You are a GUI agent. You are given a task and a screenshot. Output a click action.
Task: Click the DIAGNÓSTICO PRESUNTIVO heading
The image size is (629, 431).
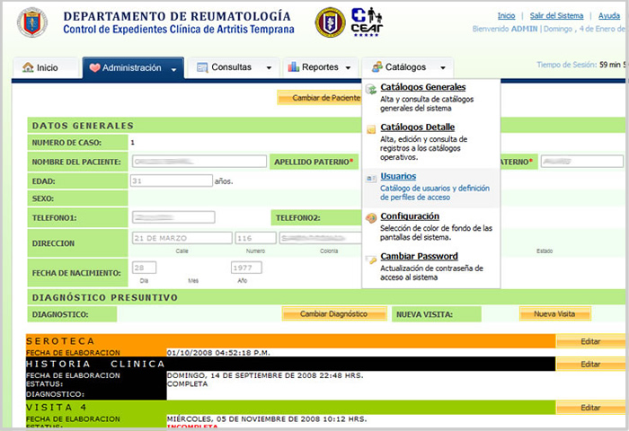[x=105, y=297]
